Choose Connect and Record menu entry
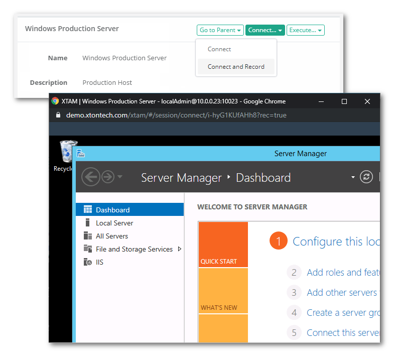The width and height of the screenshot is (395, 357). click(236, 67)
